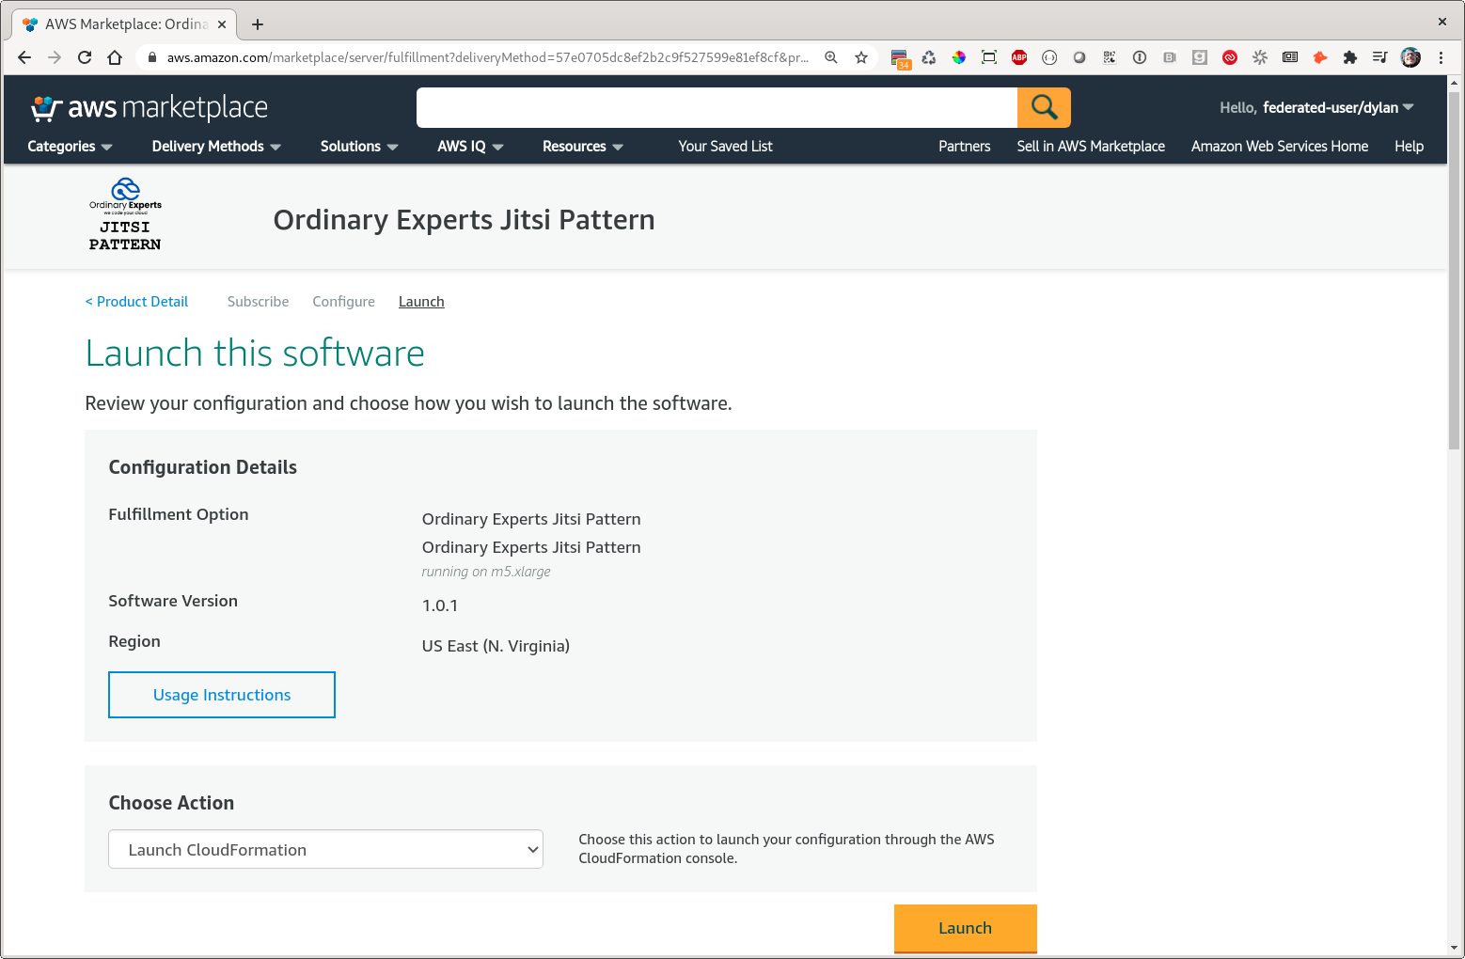Viewport: 1465px width, 959px height.
Task: Click the orange Launch button
Action: click(965, 928)
